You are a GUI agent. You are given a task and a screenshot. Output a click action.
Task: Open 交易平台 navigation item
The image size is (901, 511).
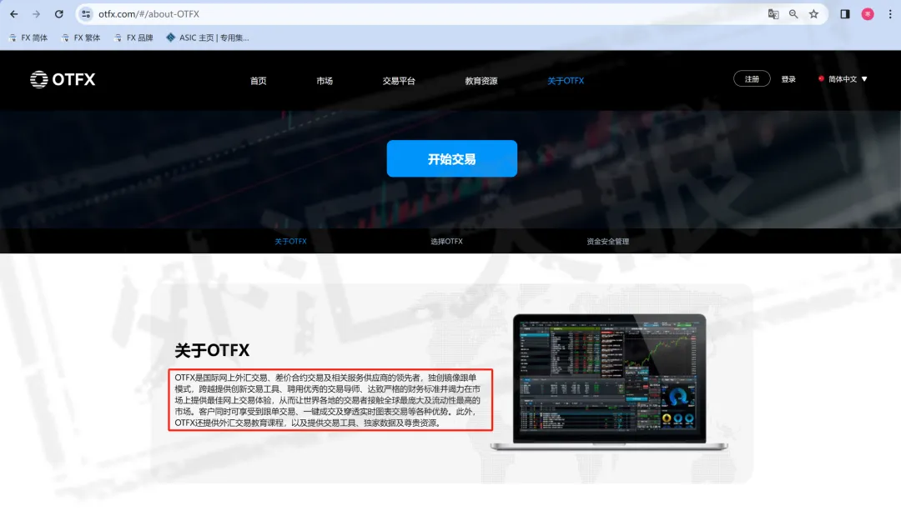[x=399, y=81]
